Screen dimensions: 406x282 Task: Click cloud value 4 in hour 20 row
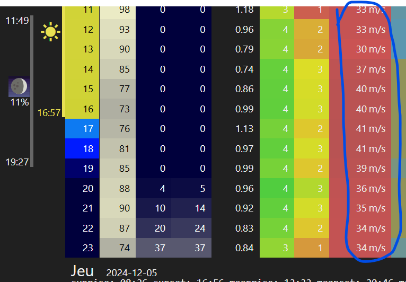pyautogui.click(x=154, y=188)
